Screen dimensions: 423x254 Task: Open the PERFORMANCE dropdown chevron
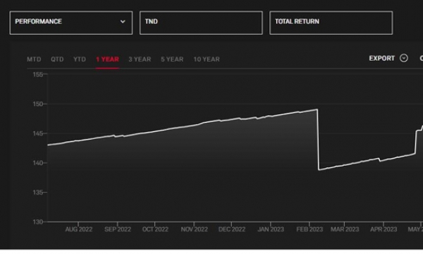pyautogui.click(x=123, y=22)
